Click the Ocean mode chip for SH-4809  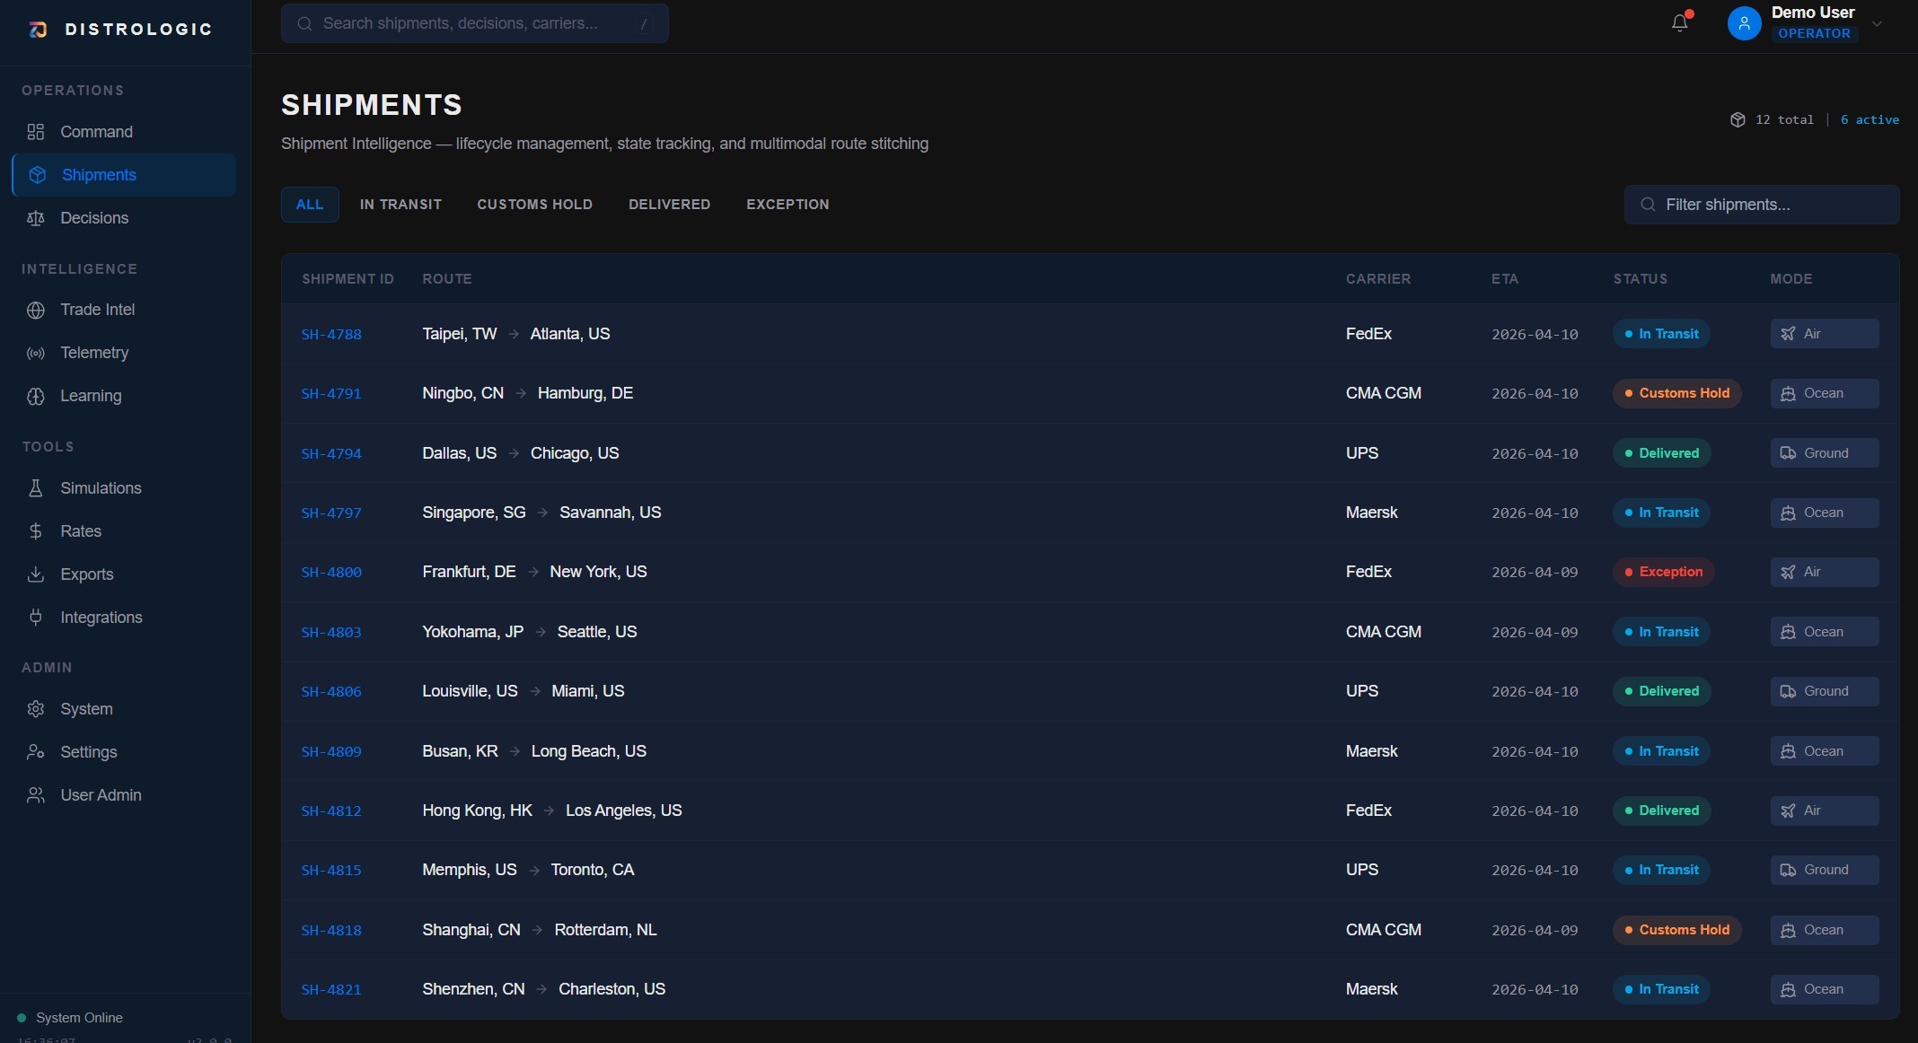pyautogui.click(x=1825, y=751)
